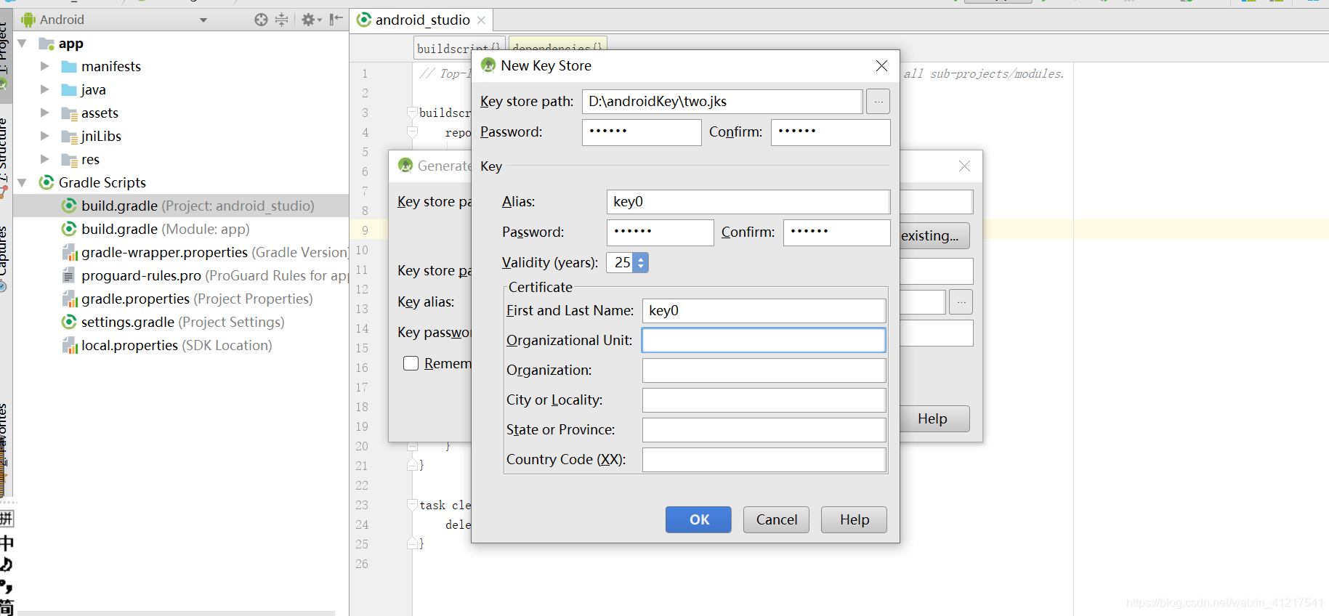Open Help in New Key Store dialog
This screenshot has height=616, width=1329.
tap(854, 519)
